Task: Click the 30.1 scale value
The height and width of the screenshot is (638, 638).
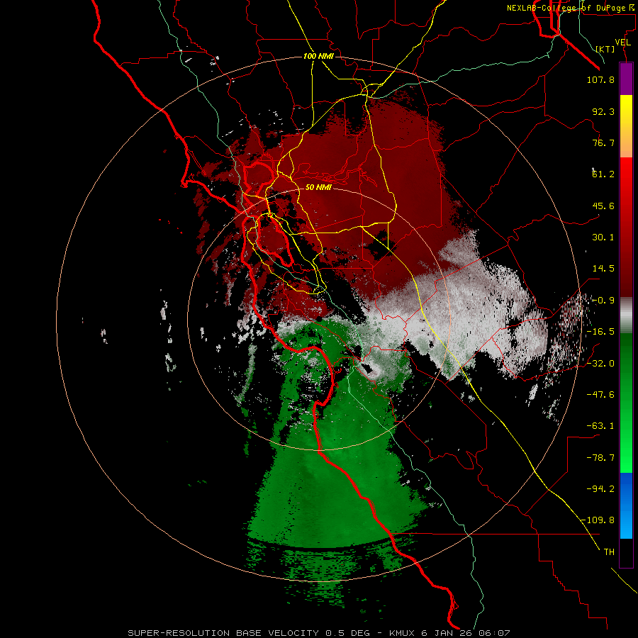Action: point(603,237)
